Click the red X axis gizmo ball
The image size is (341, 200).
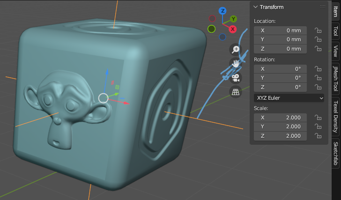(233, 29)
